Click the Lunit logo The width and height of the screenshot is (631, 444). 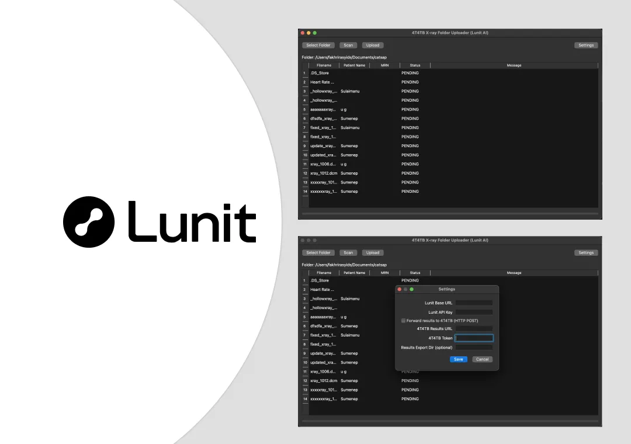pyautogui.click(x=160, y=222)
